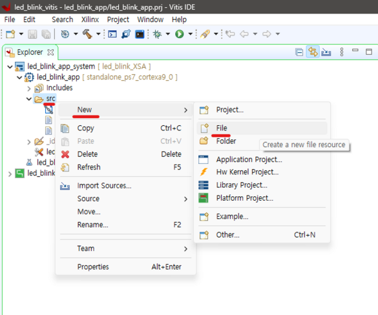Viewport: 378px width, 315px height.
Task: Click the Back navigation arrow
Action: 244,34
